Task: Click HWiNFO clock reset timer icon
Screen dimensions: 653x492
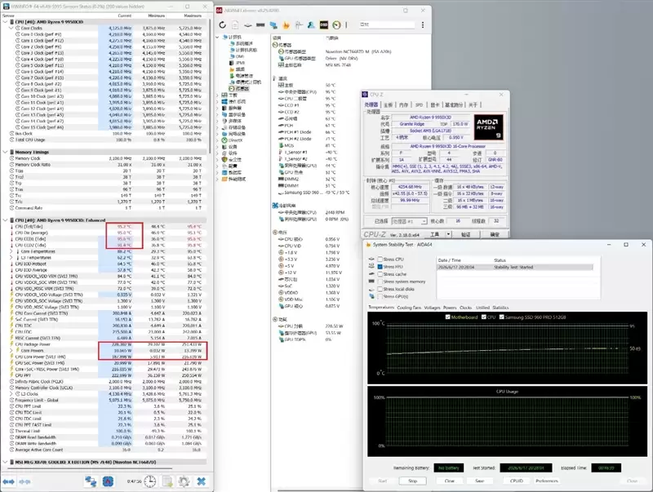Action: point(150,481)
